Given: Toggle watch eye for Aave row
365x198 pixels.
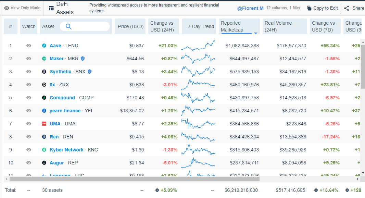Looking at the screenshot, I should [29, 46].
